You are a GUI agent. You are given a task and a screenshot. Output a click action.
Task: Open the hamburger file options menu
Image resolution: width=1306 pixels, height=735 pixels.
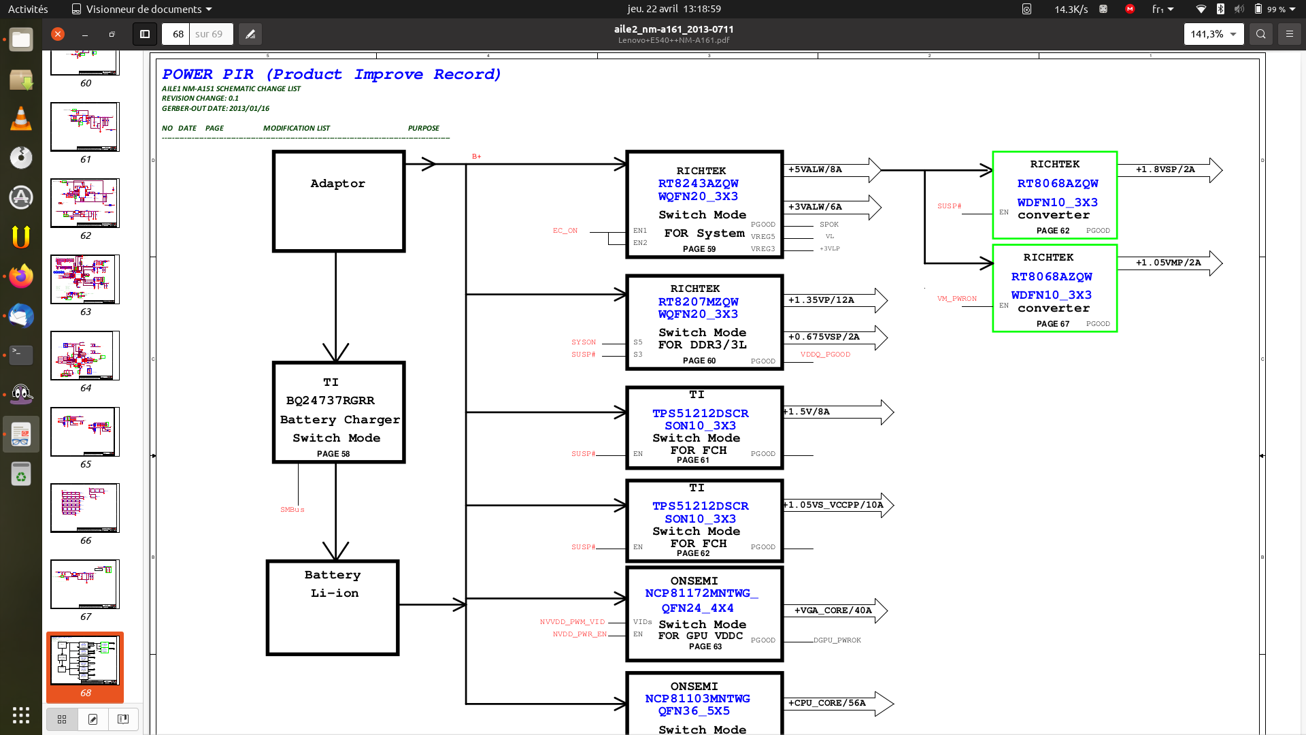pos(1290,34)
